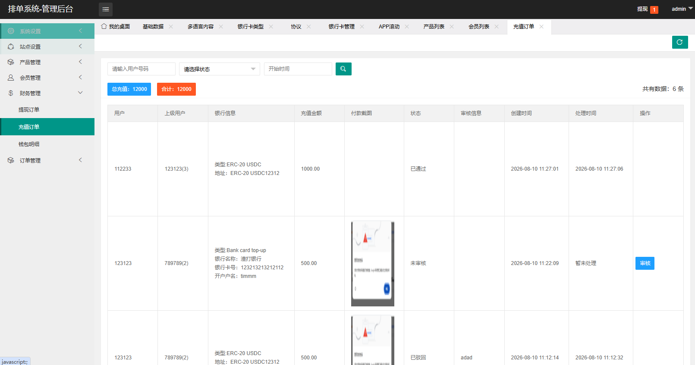Click the 财务管理 dollar icon
Viewport: 695px width, 365px height.
coord(11,93)
